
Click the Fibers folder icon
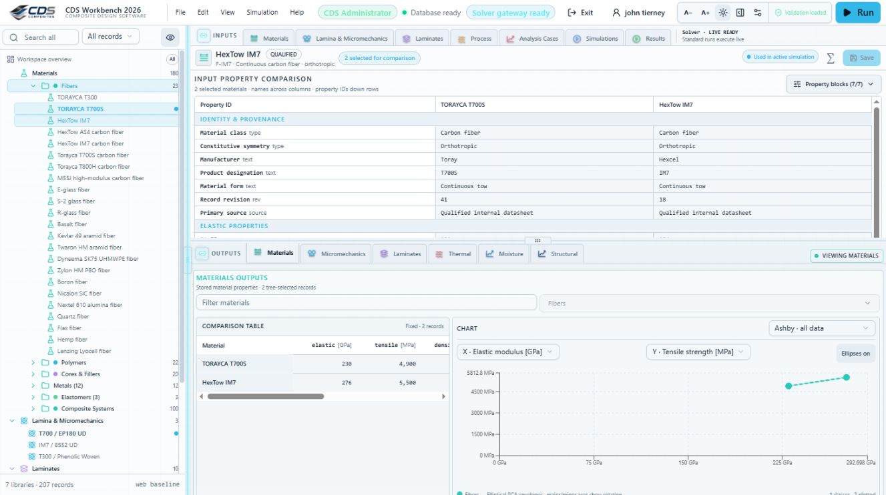tap(45, 86)
